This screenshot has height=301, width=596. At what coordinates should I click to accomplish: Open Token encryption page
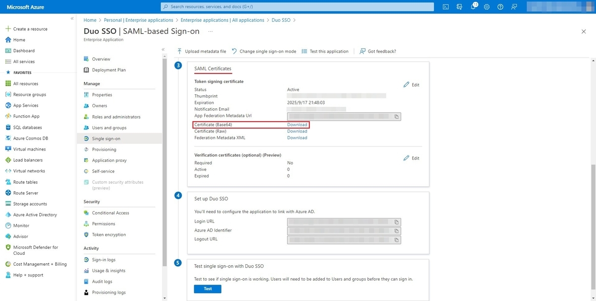point(109,235)
